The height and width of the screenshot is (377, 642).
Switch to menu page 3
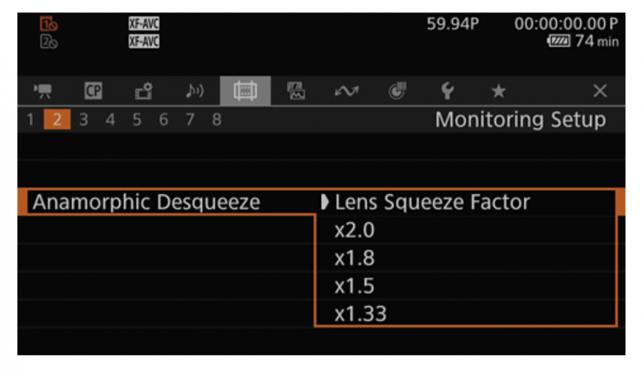click(83, 120)
